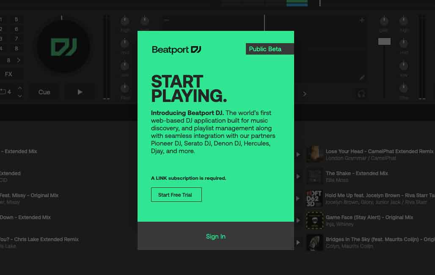Select 'Lose Your Head - CamelPhat Extended Remix' title
The image size is (435, 275).
point(380,151)
